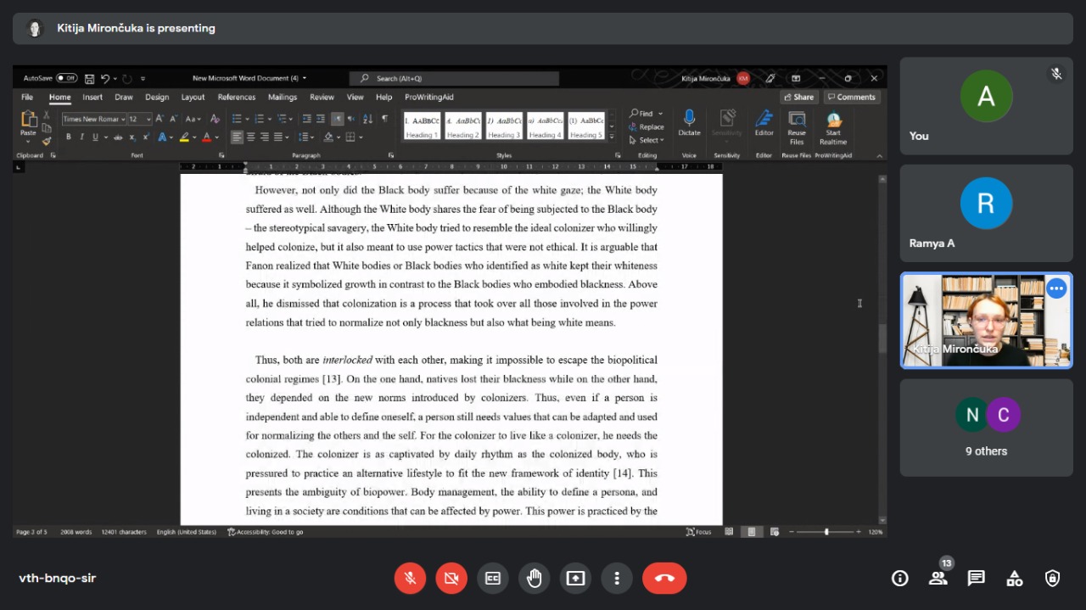Switch to the Layout ribbon tab

[193, 98]
